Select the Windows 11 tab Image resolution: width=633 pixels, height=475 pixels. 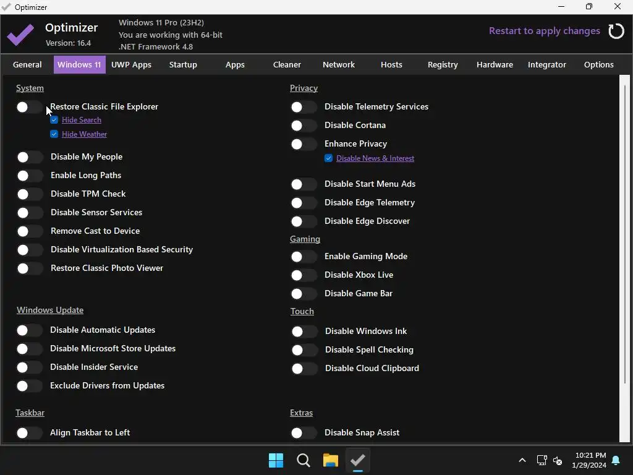(x=80, y=64)
